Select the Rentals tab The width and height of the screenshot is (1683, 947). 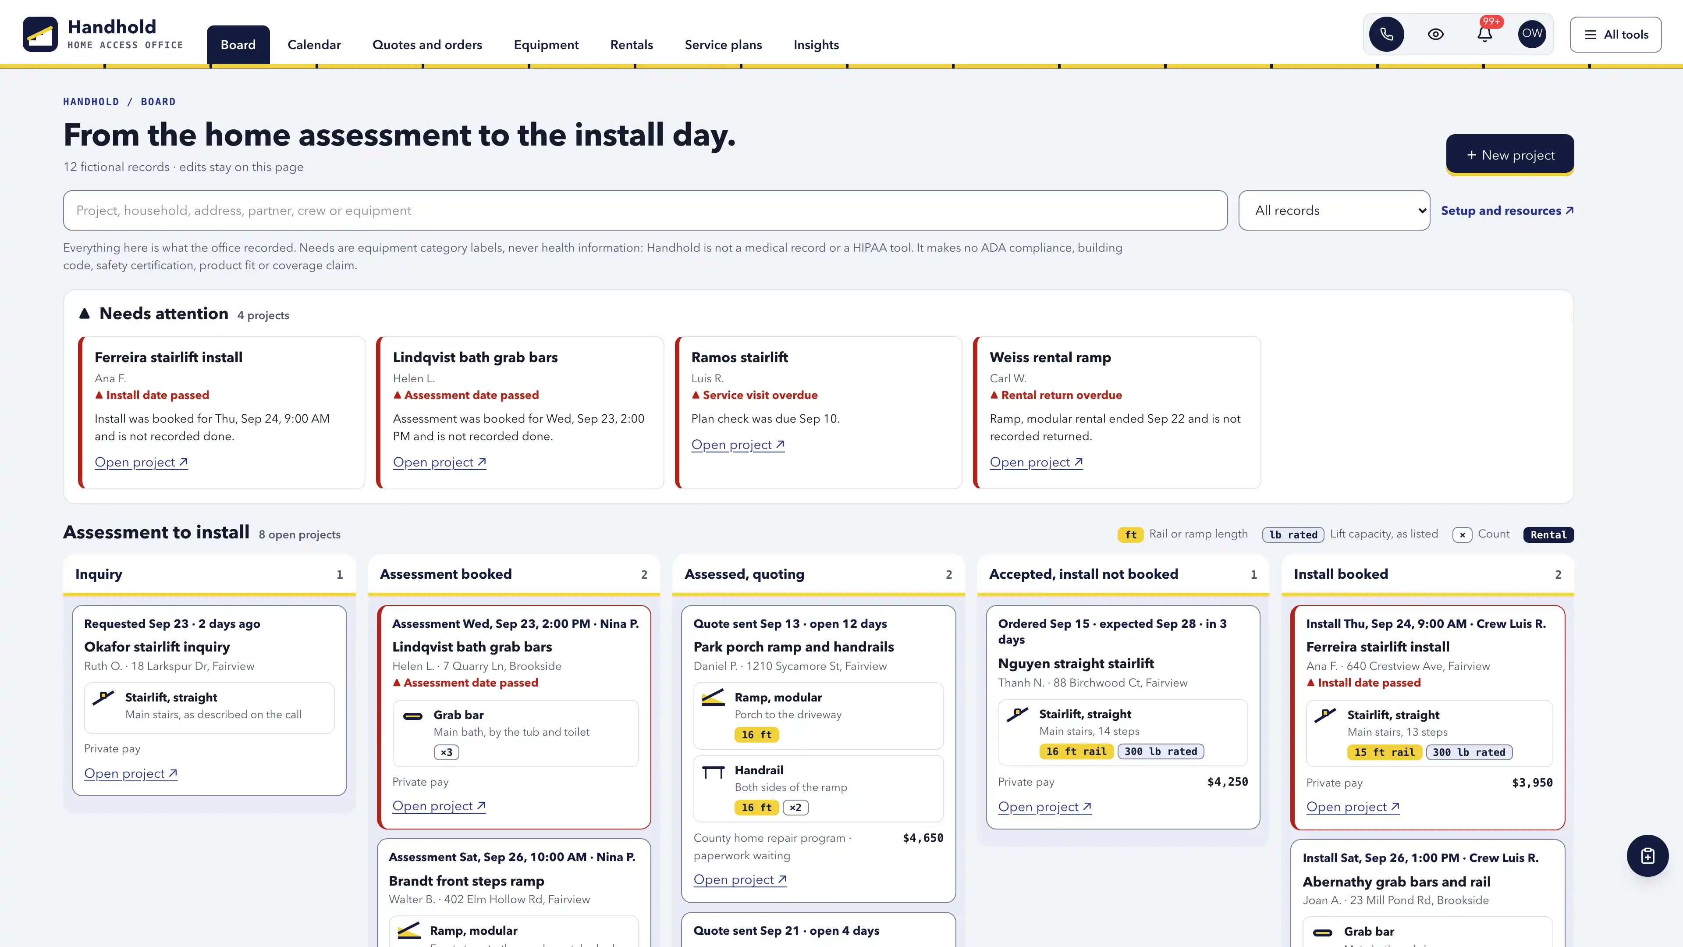[x=631, y=44]
